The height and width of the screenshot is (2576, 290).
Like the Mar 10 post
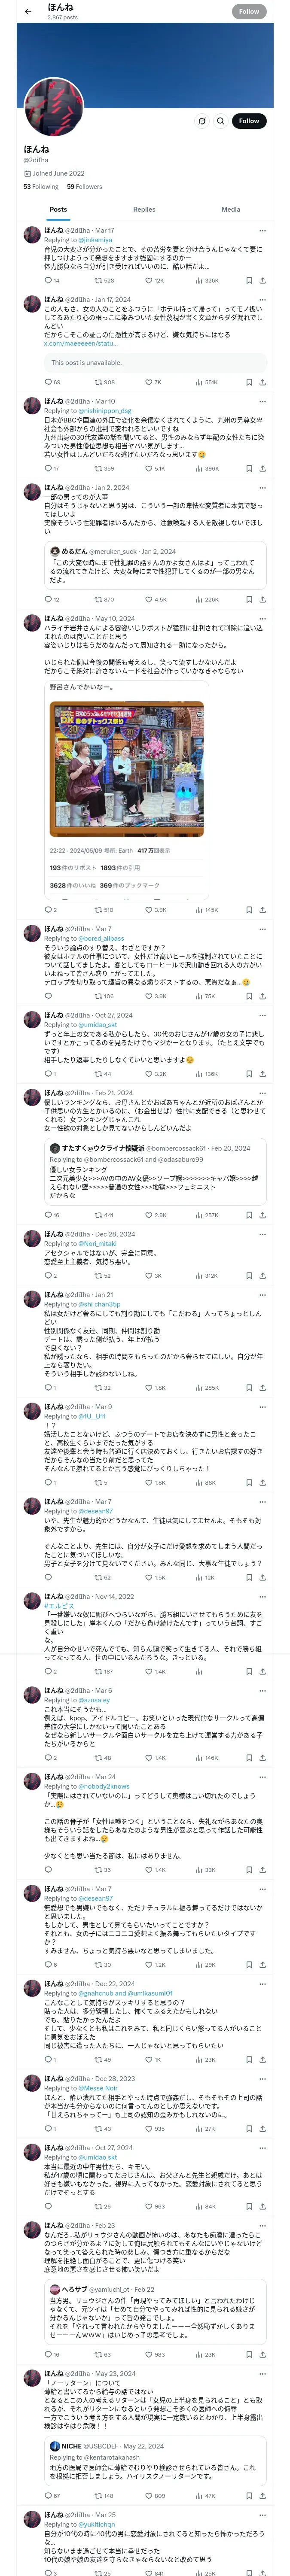(149, 468)
